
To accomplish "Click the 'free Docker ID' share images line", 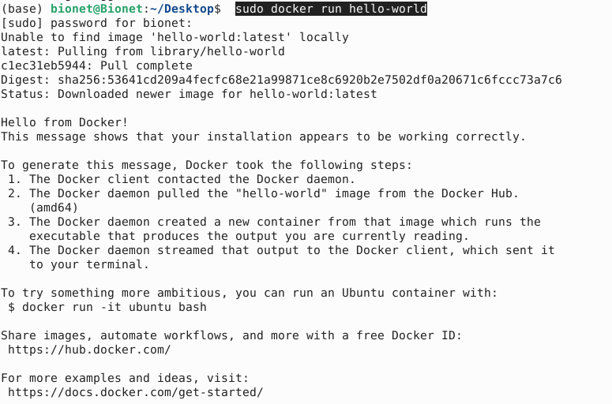I will 231,335.
